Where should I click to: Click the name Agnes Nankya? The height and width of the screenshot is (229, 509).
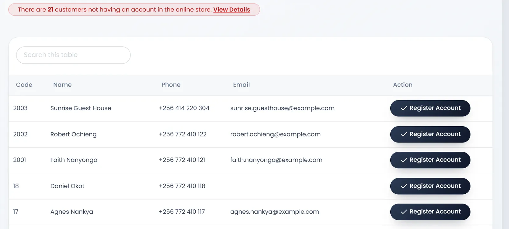pos(72,212)
